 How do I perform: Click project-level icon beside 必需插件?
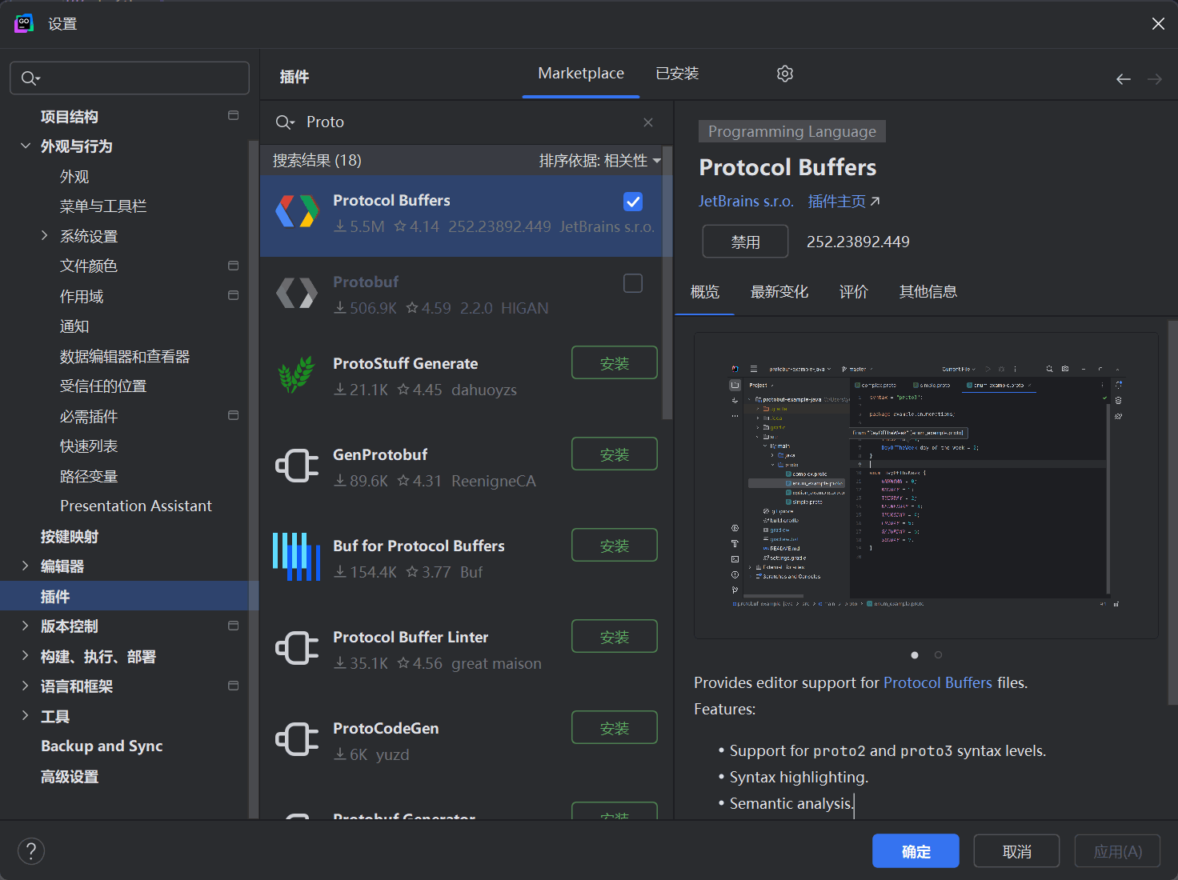click(234, 415)
